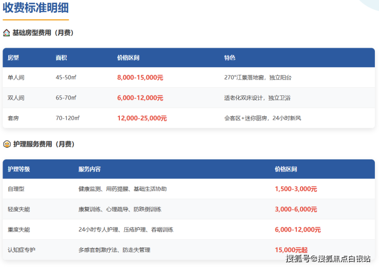Select the 房型 column header
Screen dimensions: 379x267
click(x=13, y=58)
